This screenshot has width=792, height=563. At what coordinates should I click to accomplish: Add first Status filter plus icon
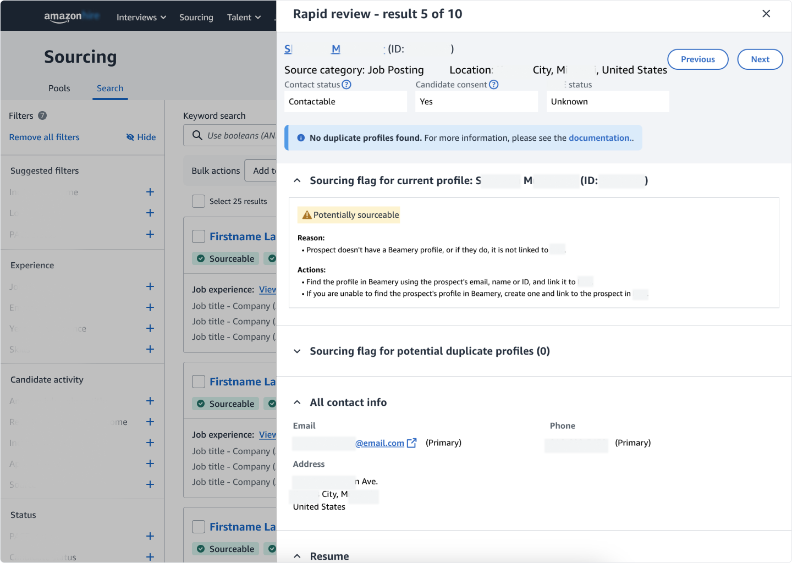click(x=150, y=536)
